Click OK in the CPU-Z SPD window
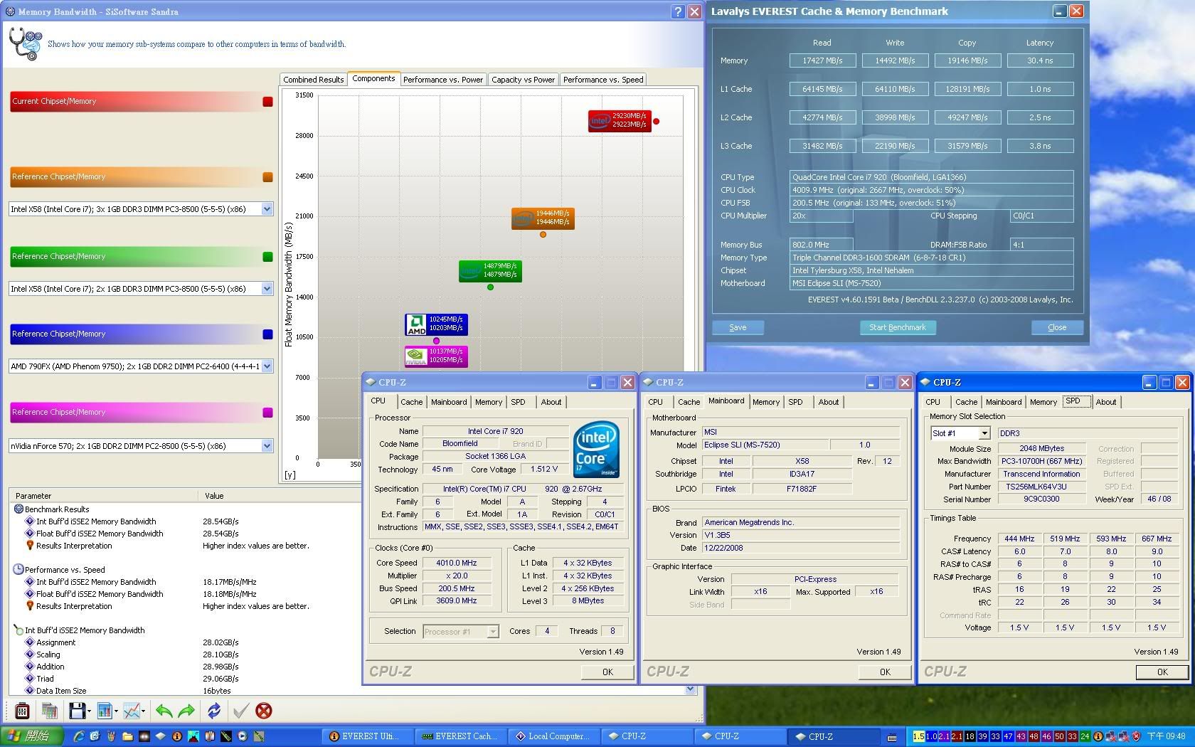1195x747 pixels. (1162, 672)
